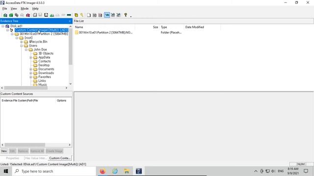Click Add to Custom Content Image icon
Viewport: 314px width, 176px height.
click(52, 15)
